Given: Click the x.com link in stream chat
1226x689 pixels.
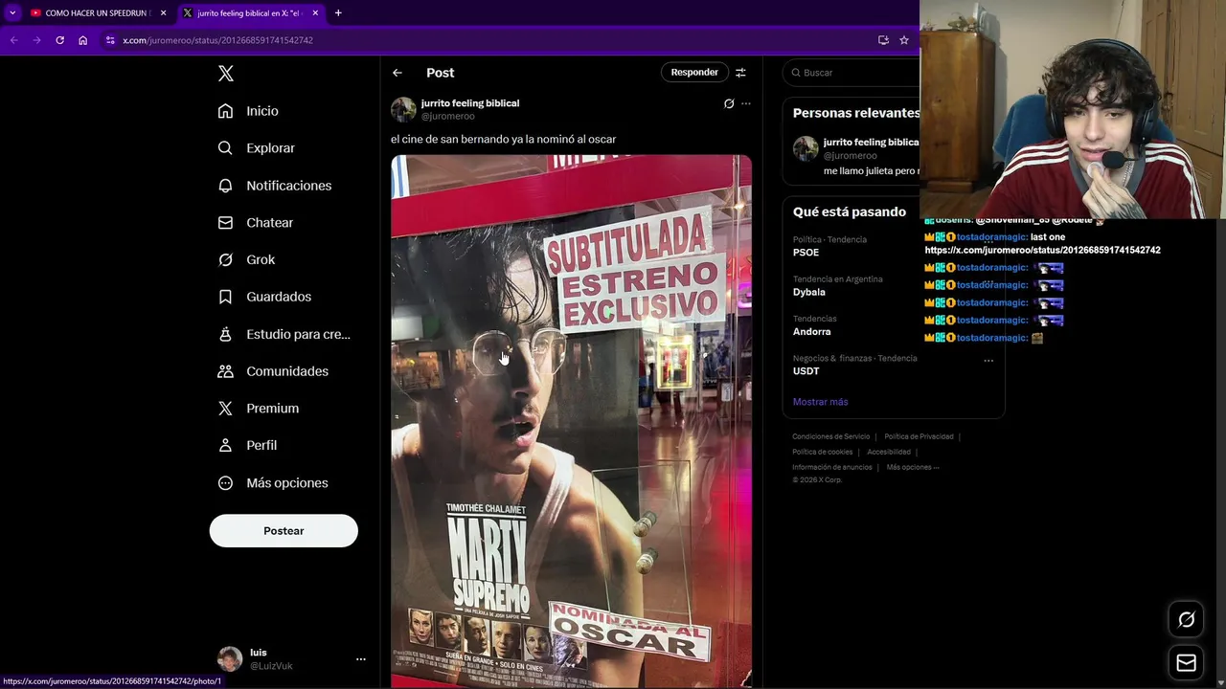Looking at the screenshot, I should point(1042,251).
